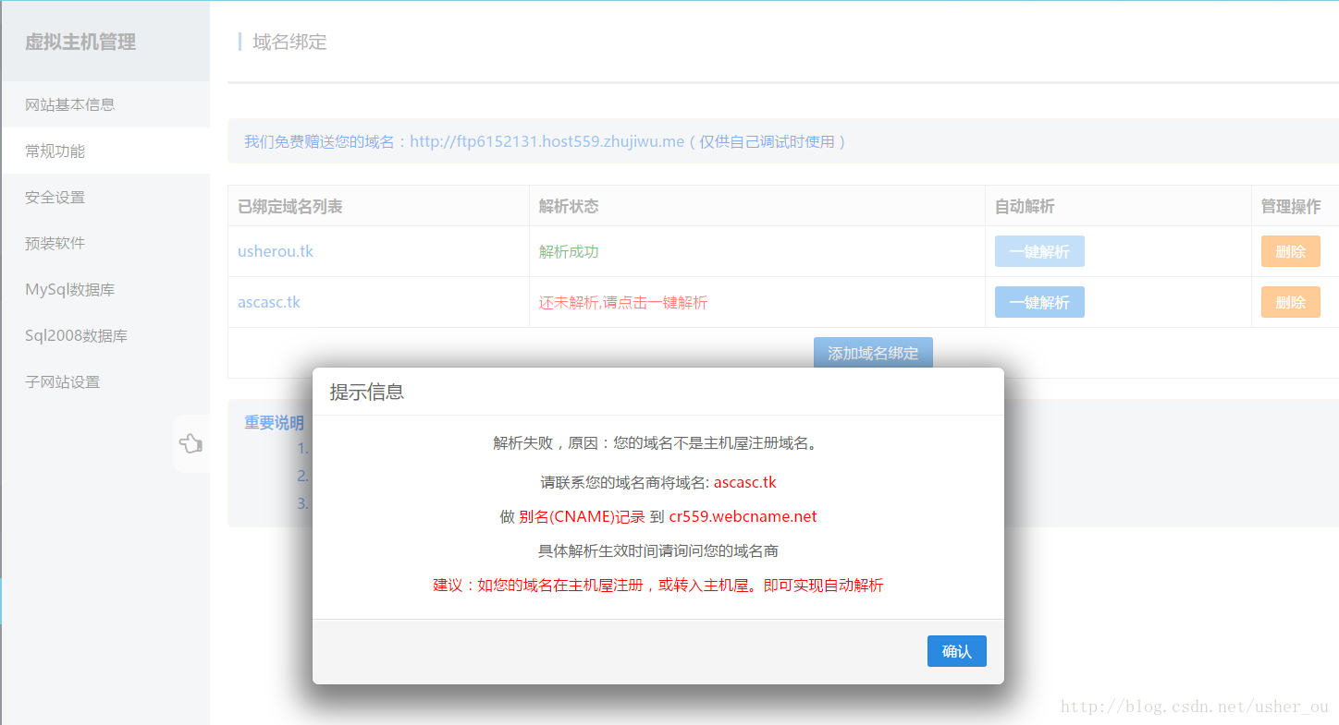
Task: Click 虚拟主机管理 sidebar header
Action: 80,42
